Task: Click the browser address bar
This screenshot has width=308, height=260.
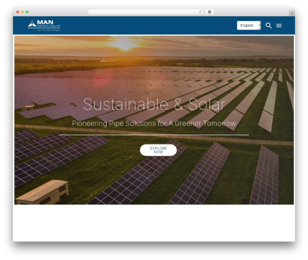Action: (x=146, y=12)
